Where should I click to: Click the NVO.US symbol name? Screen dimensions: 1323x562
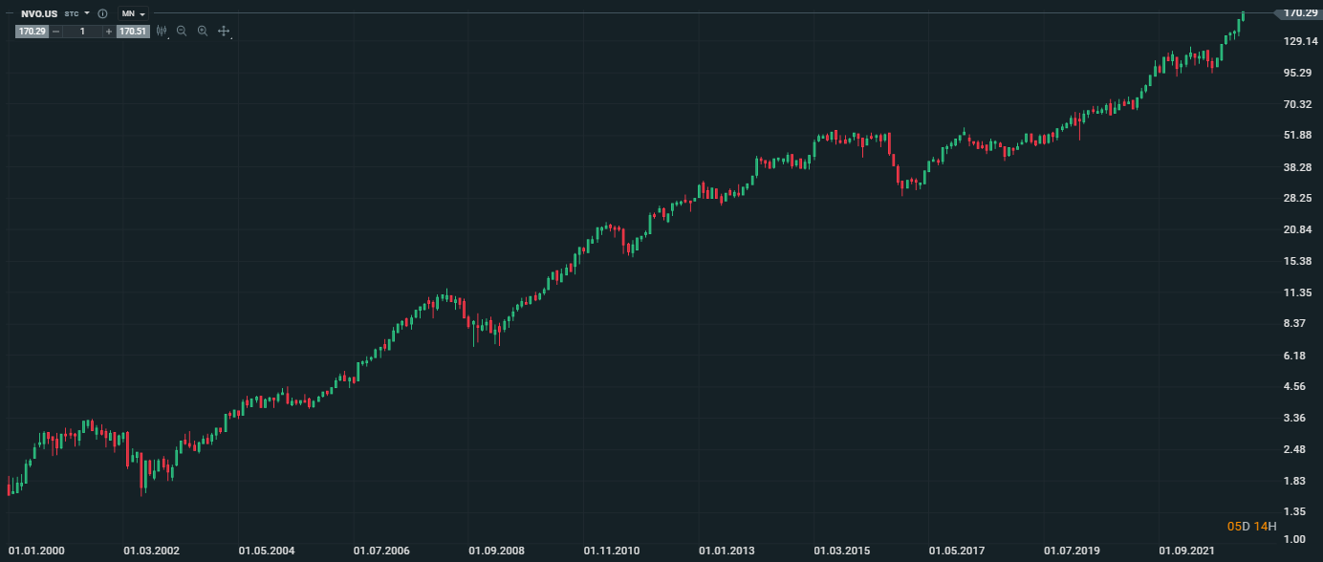pos(39,14)
